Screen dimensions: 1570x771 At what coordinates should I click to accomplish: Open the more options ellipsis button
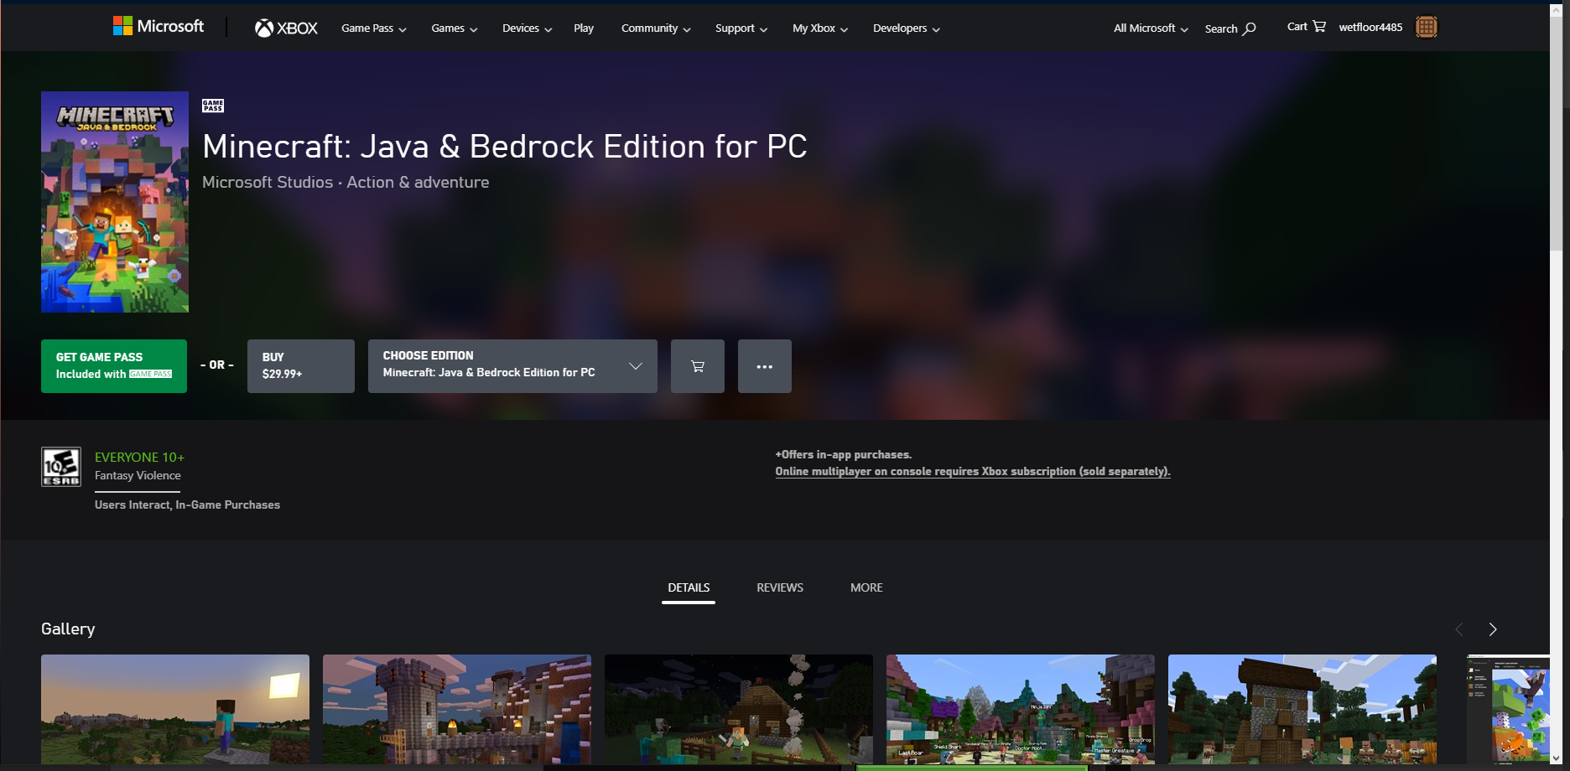(x=765, y=366)
